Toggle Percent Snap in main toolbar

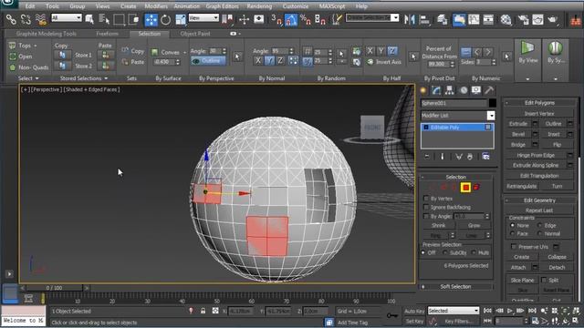[x=306, y=19]
